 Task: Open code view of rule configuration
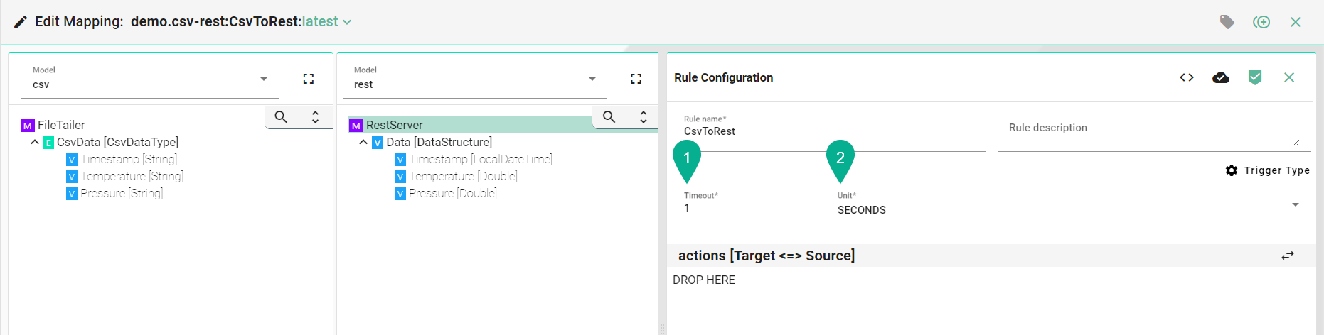pyautogui.click(x=1187, y=77)
